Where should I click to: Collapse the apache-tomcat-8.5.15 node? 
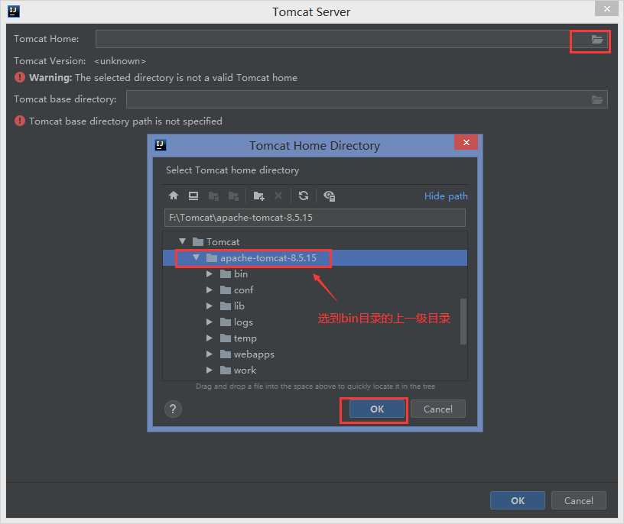pyautogui.click(x=197, y=257)
